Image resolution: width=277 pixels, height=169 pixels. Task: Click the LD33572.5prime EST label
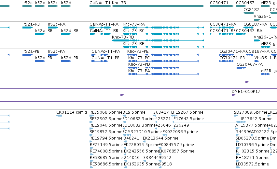coord(253,164)
